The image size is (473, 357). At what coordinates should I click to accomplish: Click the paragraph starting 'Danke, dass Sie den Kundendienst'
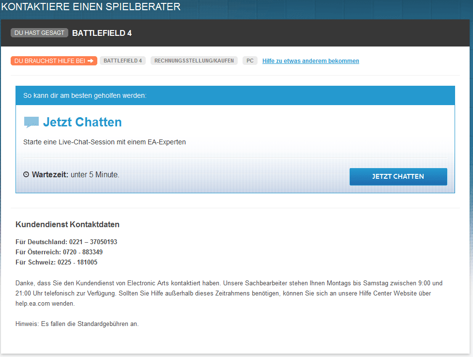tap(229, 294)
